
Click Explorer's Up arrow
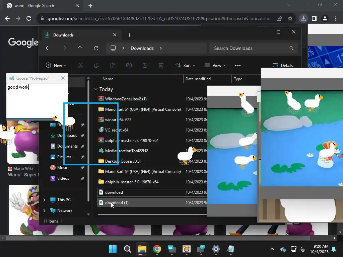click(80, 48)
